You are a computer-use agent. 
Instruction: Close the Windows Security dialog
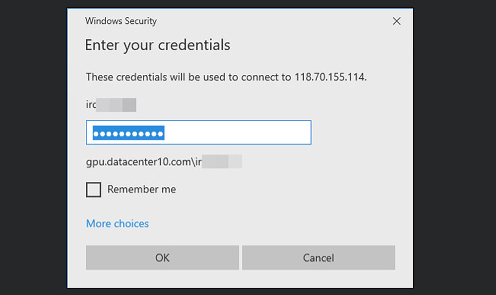(396, 21)
